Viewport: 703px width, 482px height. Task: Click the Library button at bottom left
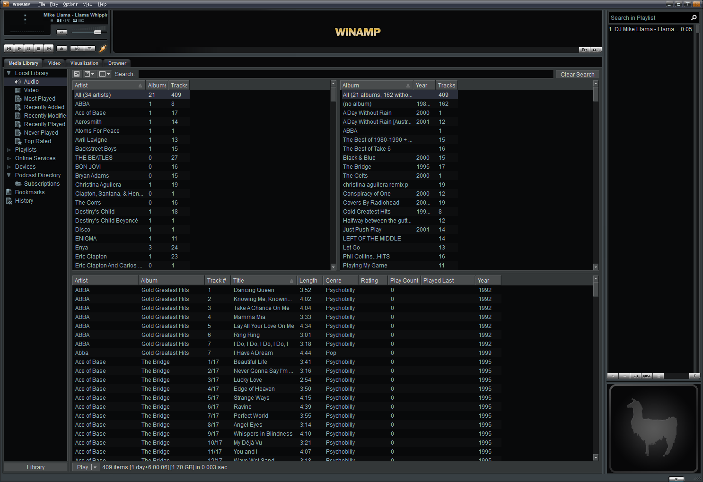tap(35, 467)
